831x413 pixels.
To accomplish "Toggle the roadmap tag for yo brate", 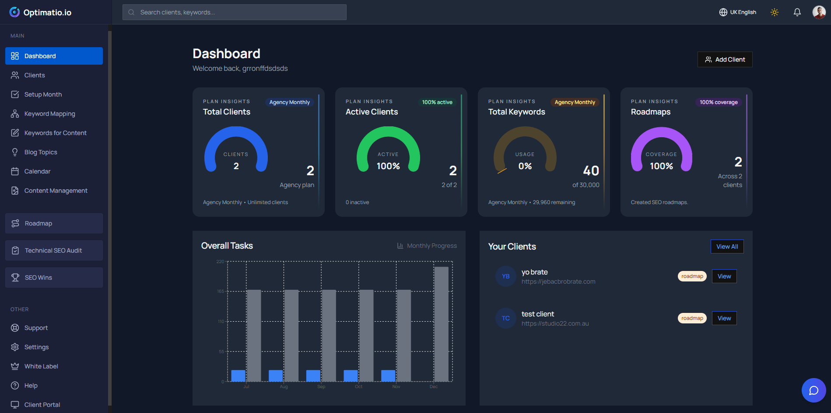I will [692, 276].
